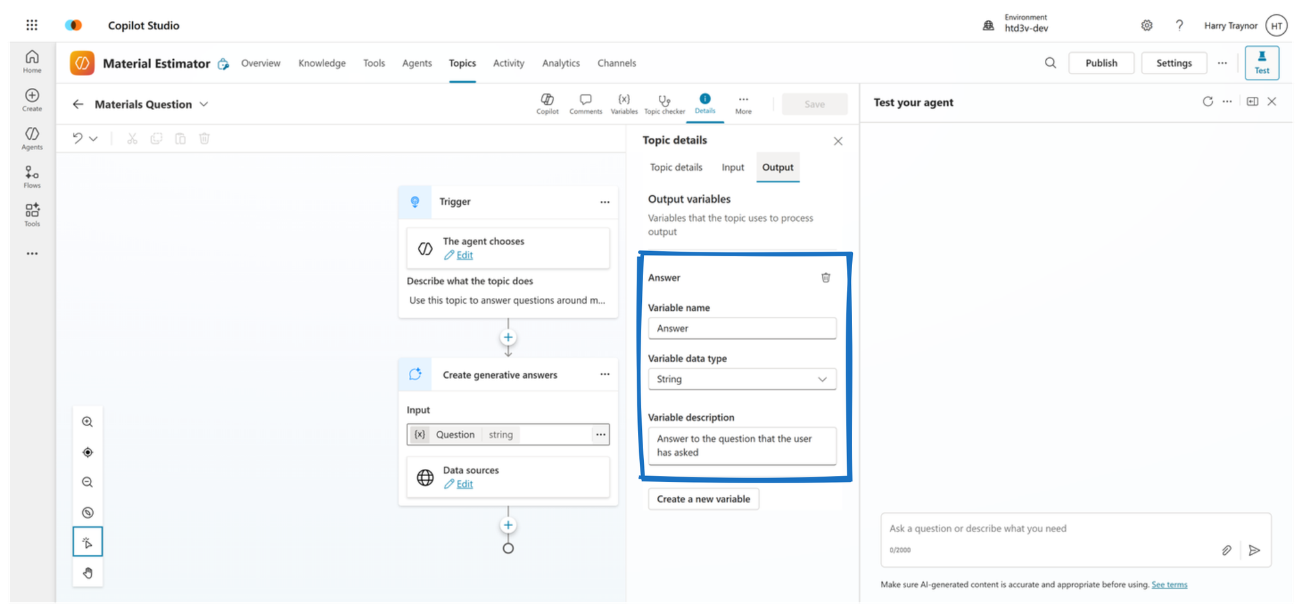The height and width of the screenshot is (612, 1302).
Task: Search using the magnifier icon
Action: (1050, 63)
